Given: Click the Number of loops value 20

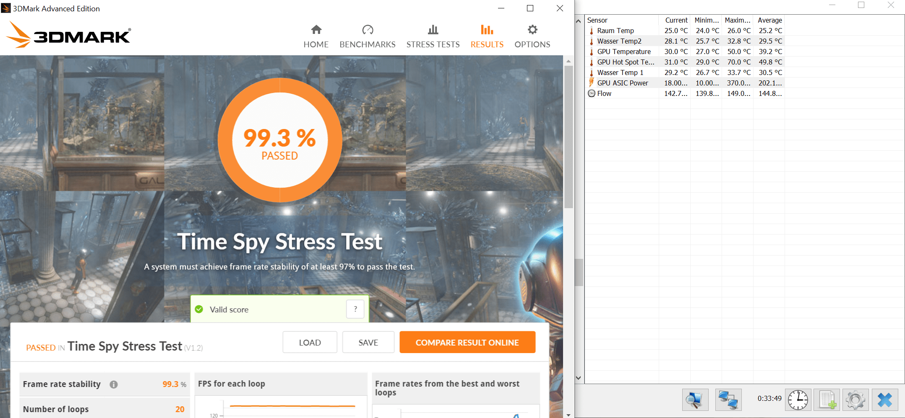Looking at the screenshot, I should pyautogui.click(x=180, y=409).
